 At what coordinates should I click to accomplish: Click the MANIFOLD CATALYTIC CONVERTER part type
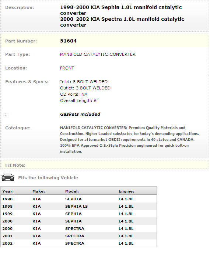[98, 54]
